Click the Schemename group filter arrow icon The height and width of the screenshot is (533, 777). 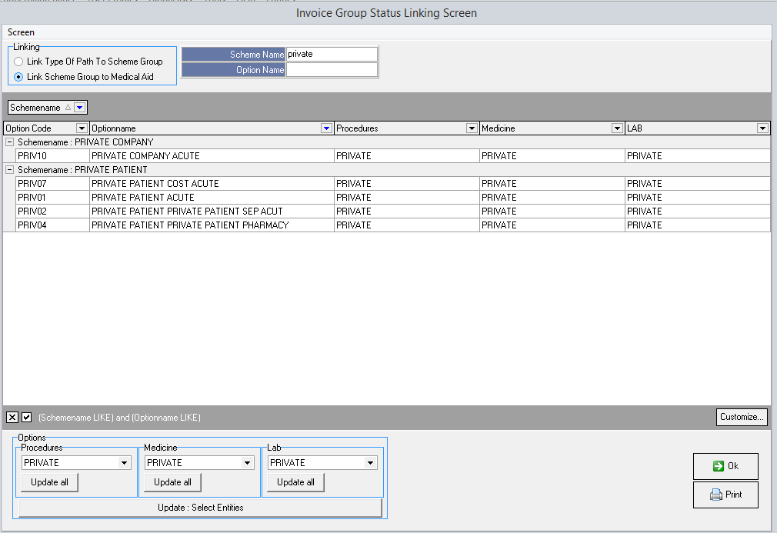pyautogui.click(x=80, y=108)
